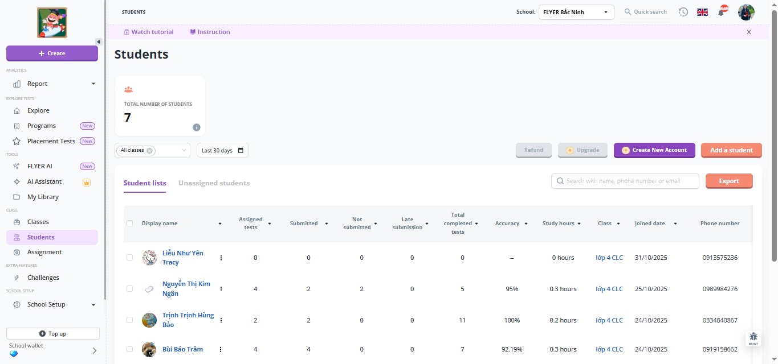This screenshot has width=778, height=364.
Task: Click the student search input field
Action: click(625, 181)
